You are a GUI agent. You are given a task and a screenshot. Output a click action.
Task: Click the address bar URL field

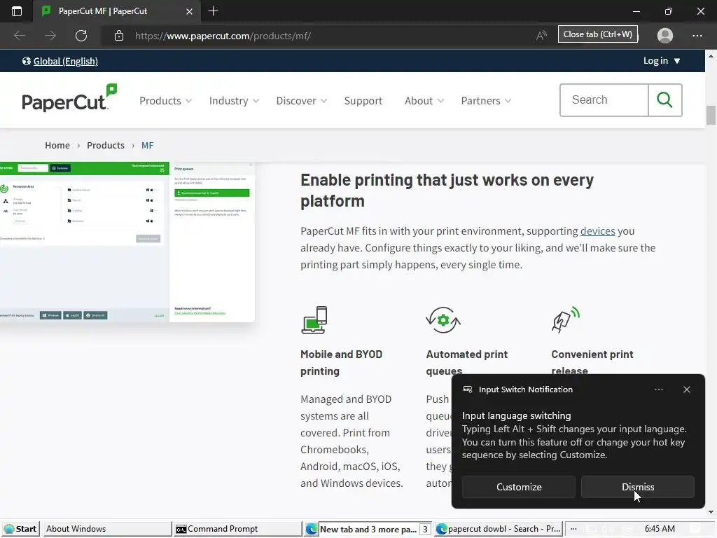point(329,36)
